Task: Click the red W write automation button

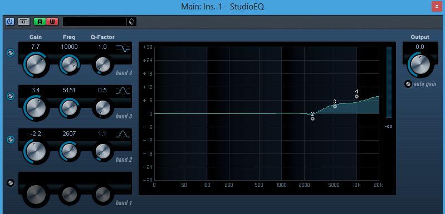Action: (52, 22)
